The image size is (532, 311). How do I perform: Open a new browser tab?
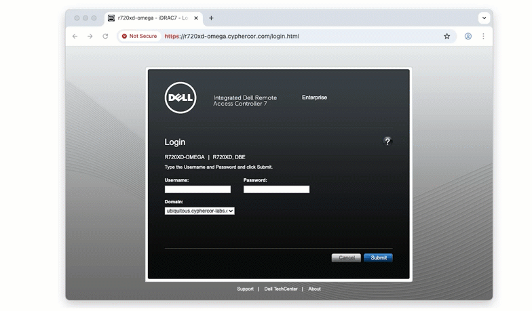(211, 18)
